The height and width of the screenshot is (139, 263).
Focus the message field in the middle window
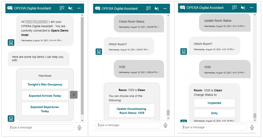(128, 125)
